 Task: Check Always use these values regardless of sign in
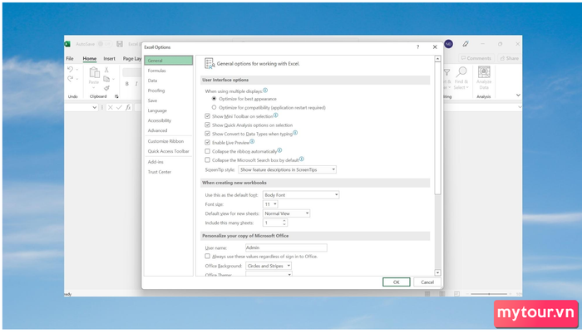tap(208, 257)
